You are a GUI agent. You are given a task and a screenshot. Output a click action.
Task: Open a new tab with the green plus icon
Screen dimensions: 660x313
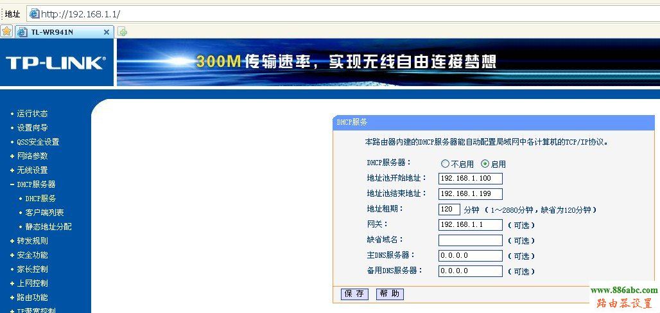(122, 31)
